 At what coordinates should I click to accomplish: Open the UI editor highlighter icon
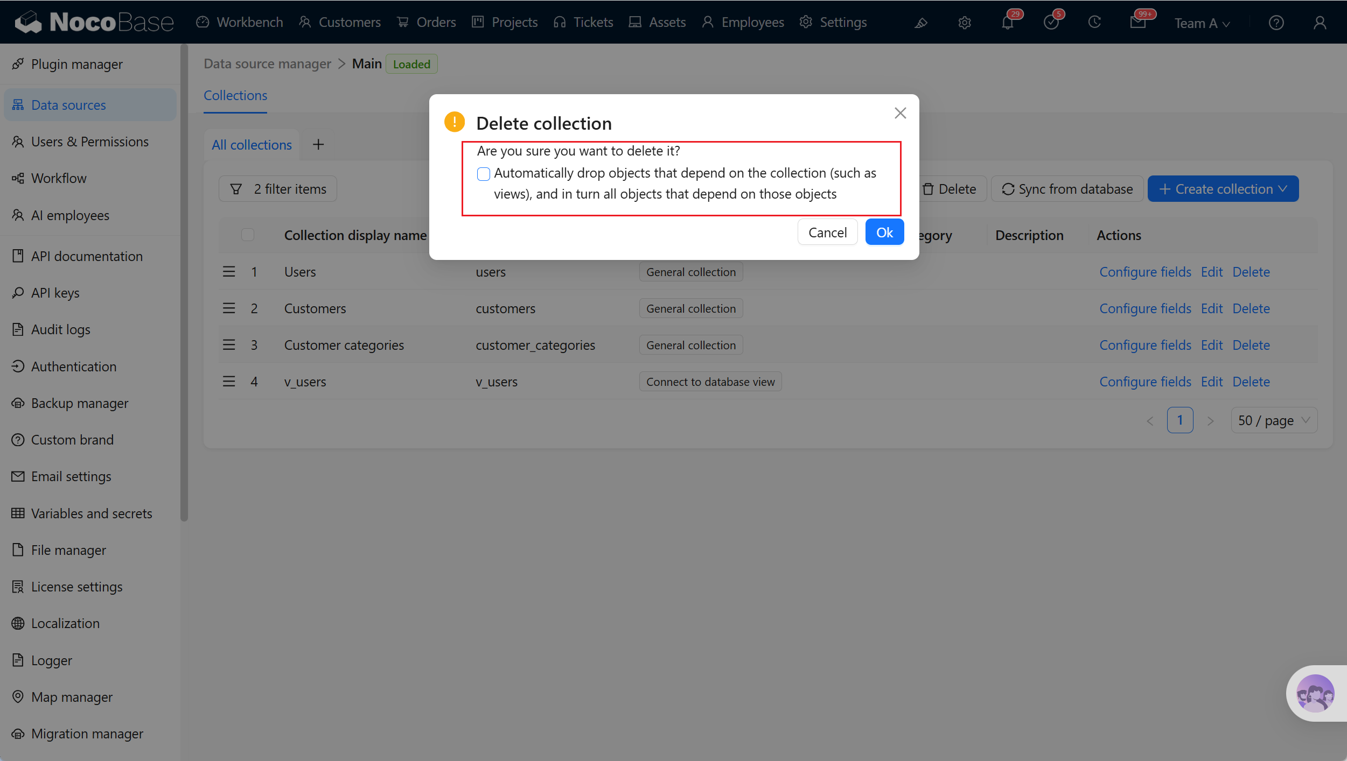click(x=921, y=23)
